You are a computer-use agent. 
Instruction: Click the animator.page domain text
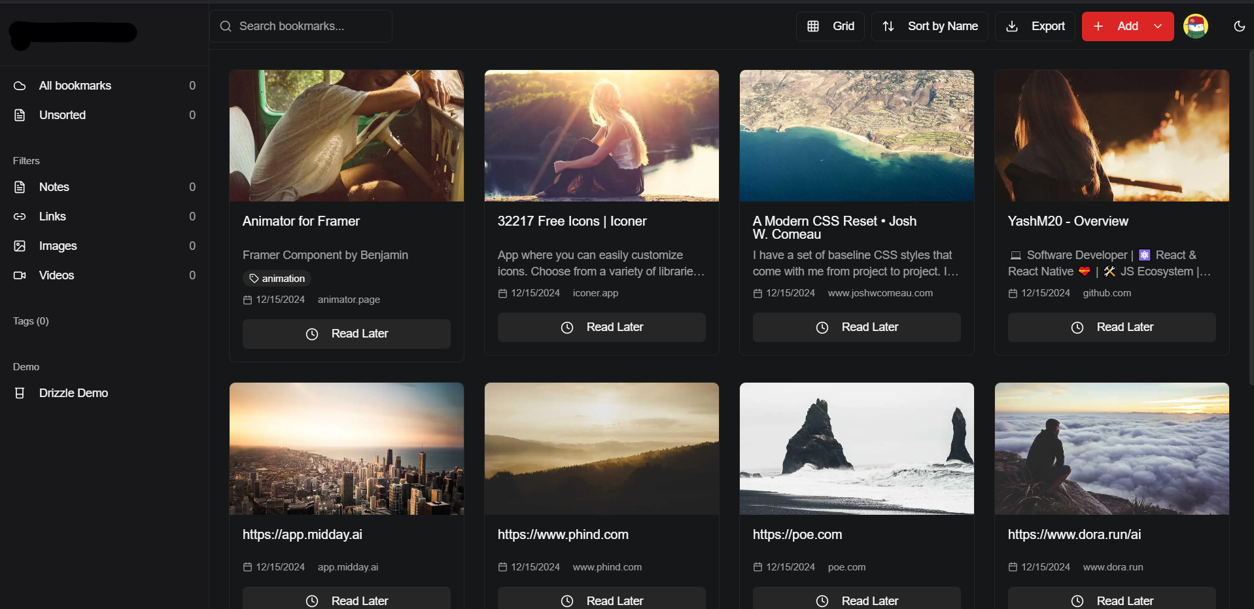(x=349, y=300)
